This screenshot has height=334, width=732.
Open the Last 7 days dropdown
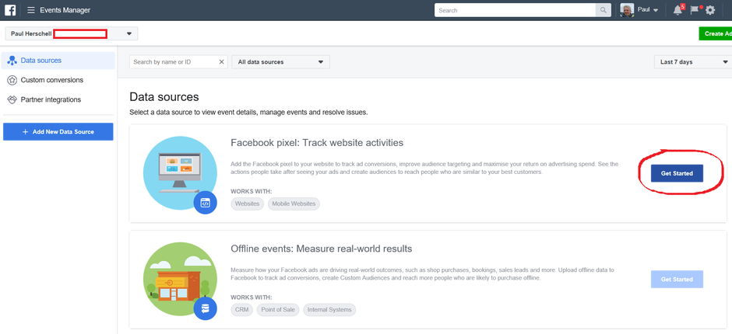tap(693, 62)
